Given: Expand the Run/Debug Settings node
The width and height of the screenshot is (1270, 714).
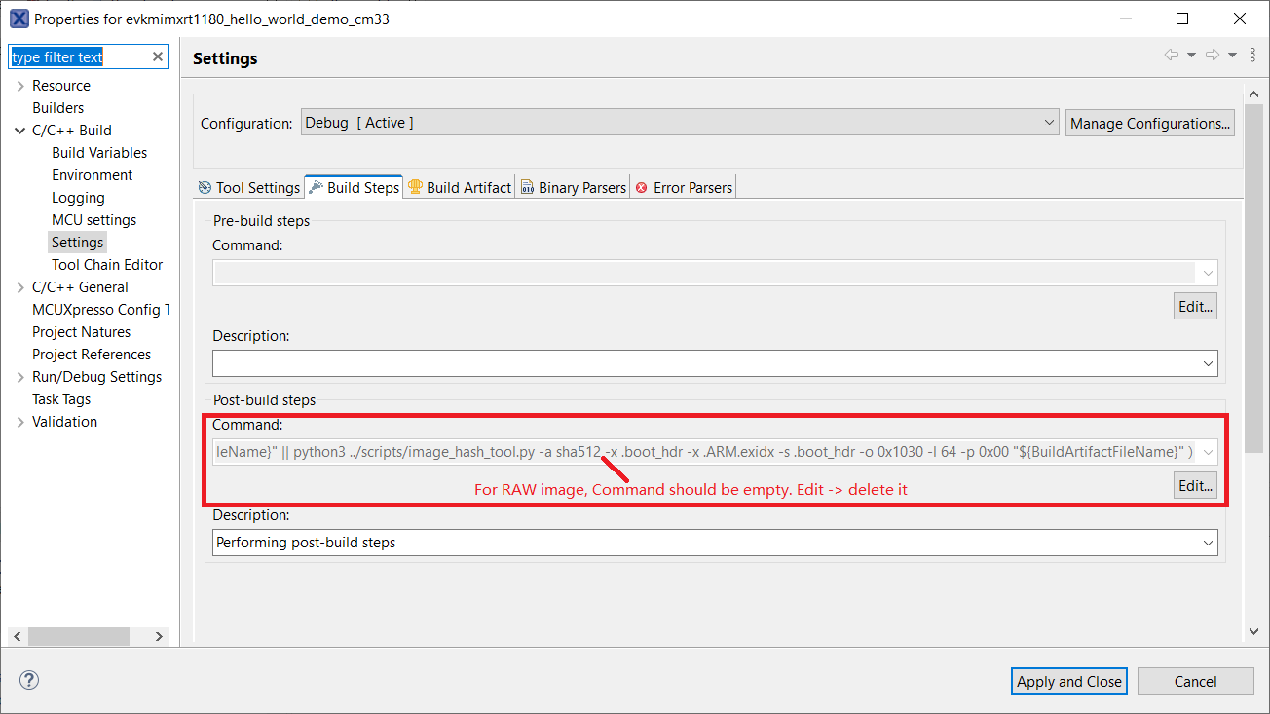Looking at the screenshot, I should (20, 377).
